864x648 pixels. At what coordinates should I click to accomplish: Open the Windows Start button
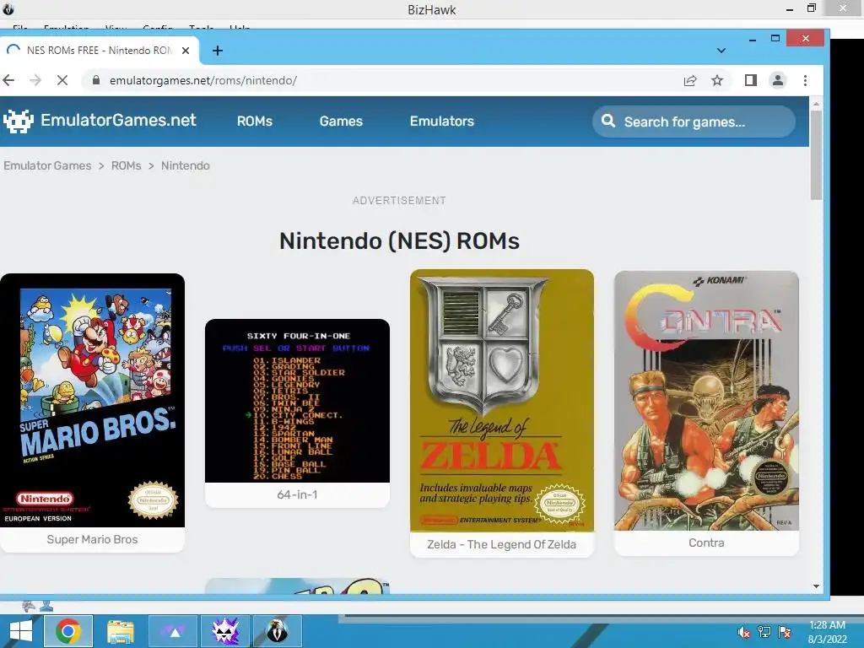[20, 631]
